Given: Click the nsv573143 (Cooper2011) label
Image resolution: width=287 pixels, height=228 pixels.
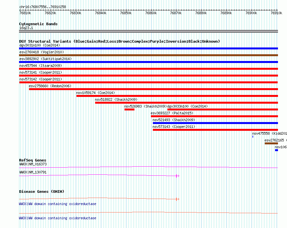Looking at the screenshot, I should click(174, 127).
